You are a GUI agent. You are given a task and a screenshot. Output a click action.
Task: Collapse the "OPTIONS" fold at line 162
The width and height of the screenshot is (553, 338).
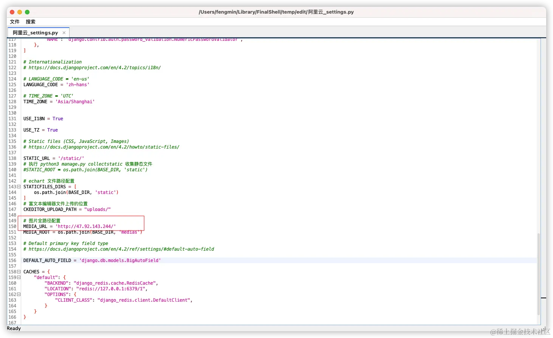(x=19, y=295)
